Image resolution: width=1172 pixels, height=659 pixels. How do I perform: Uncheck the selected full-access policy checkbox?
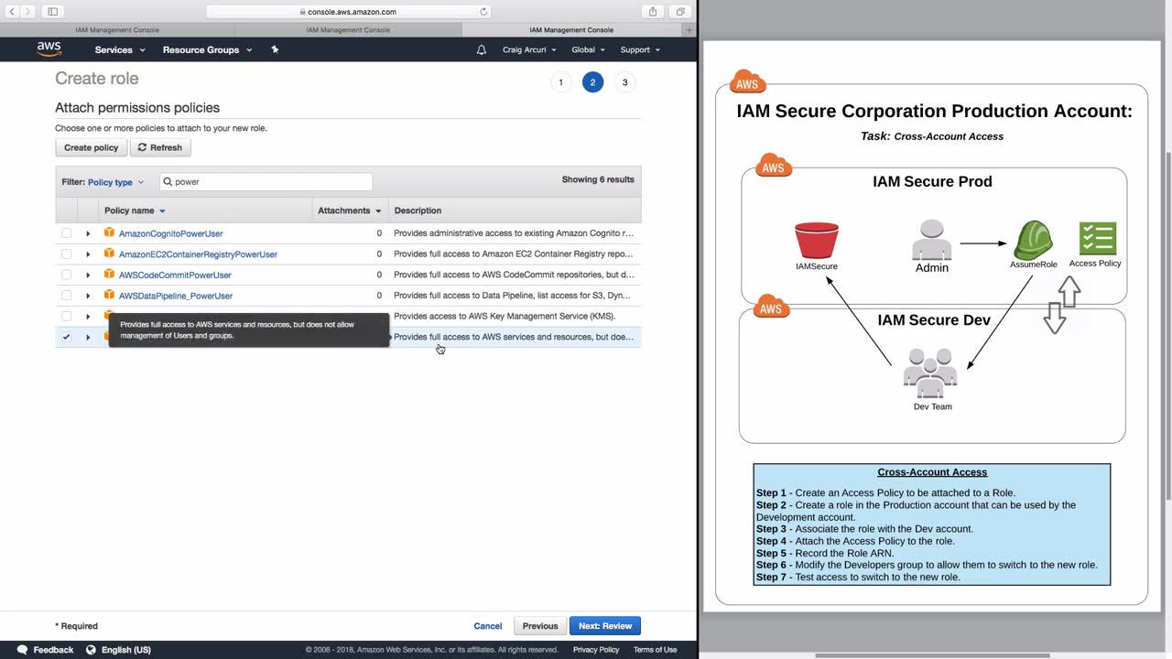tap(66, 337)
